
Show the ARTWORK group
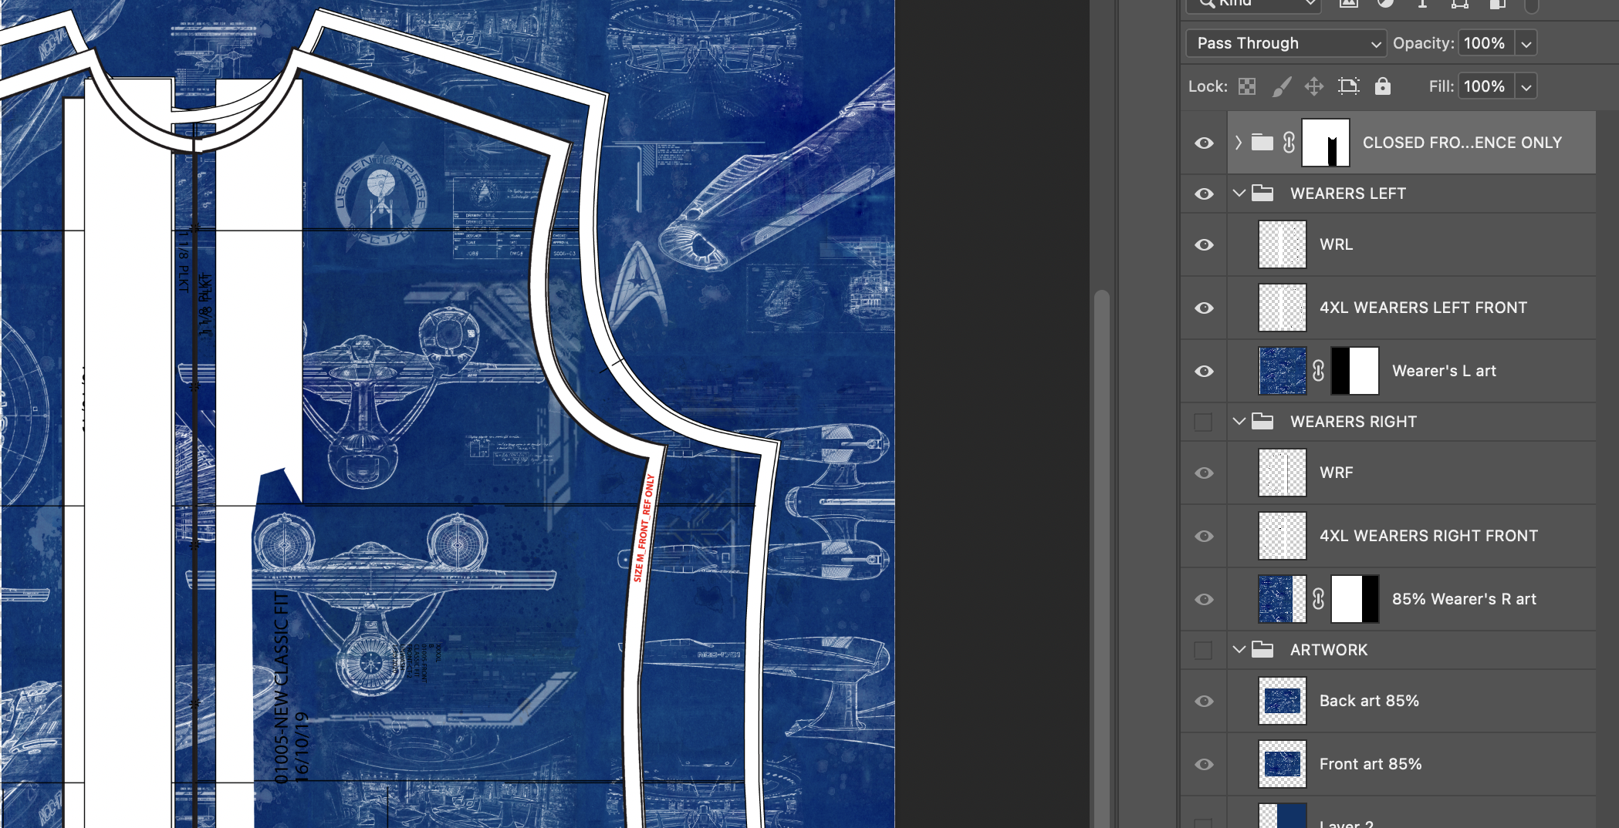pyautogui.click(x=1203, y=650)
